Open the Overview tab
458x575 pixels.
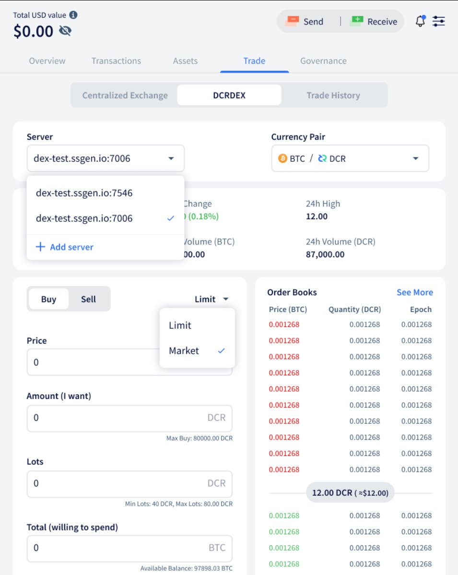click(x=47, y=61)
